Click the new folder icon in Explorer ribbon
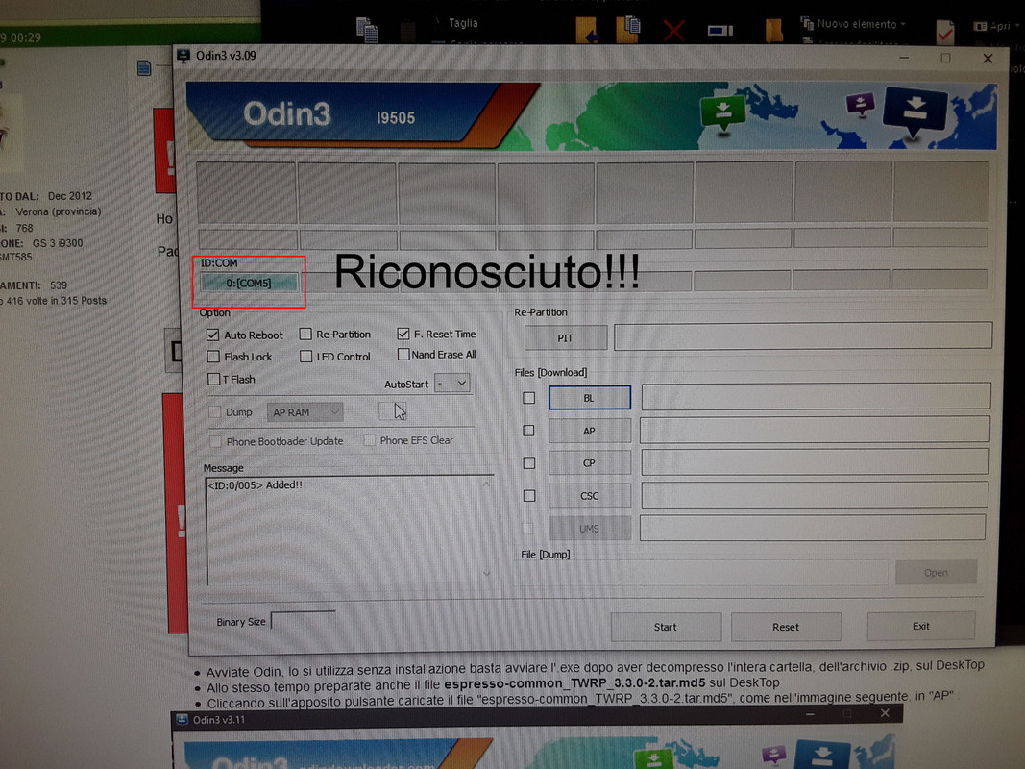This screenshot has width=1025, height=769. tap(774, 30)
